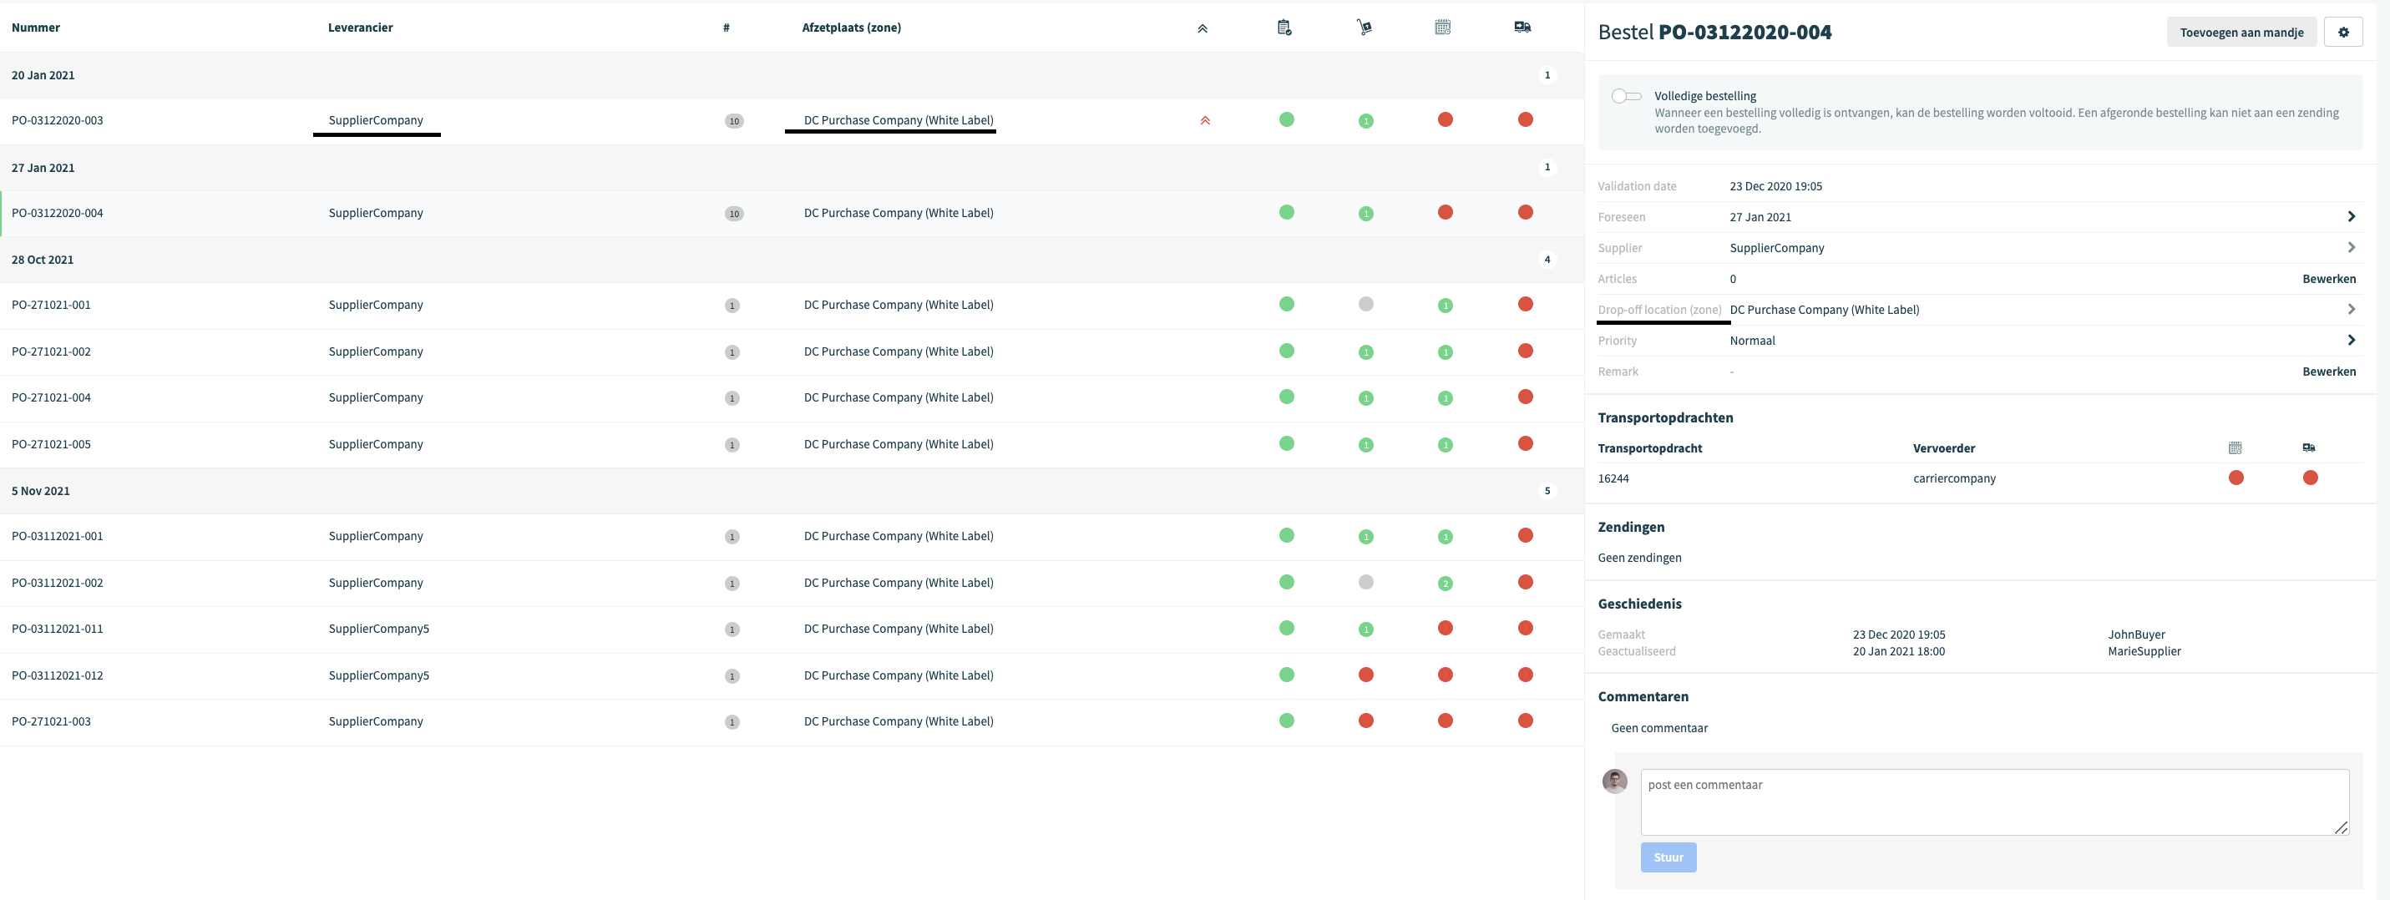Click the priority double-chevron column header icon
Screen dimensions: 2390x900
pos(1203,28)
